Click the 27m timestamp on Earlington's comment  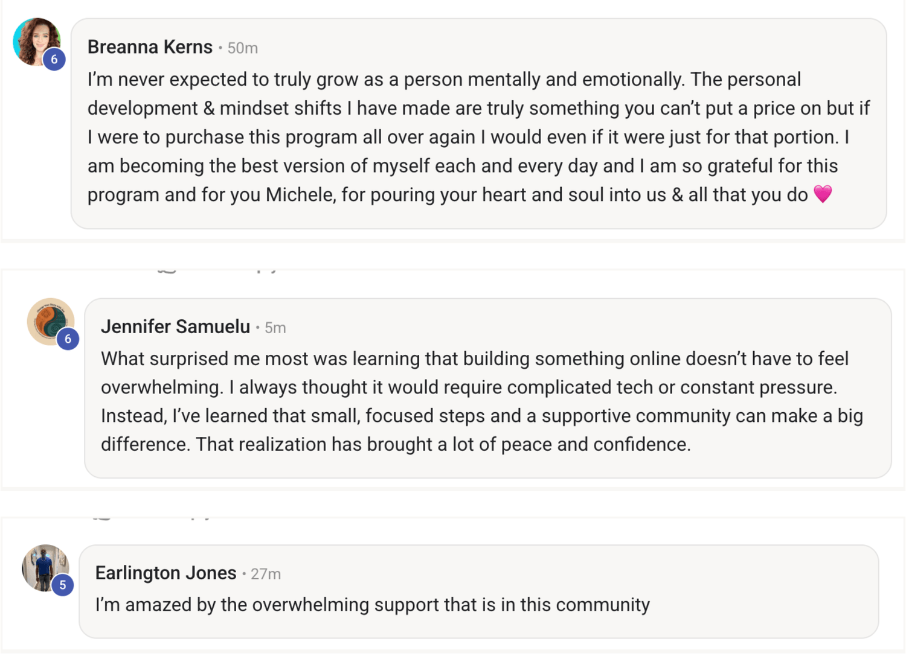pos(266,575)
